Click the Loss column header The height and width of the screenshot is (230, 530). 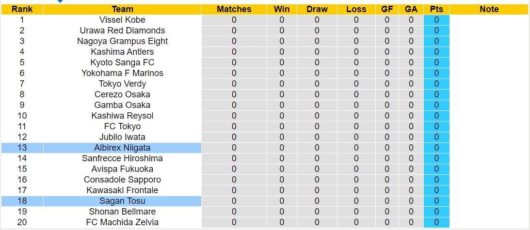tap(356, 9)
